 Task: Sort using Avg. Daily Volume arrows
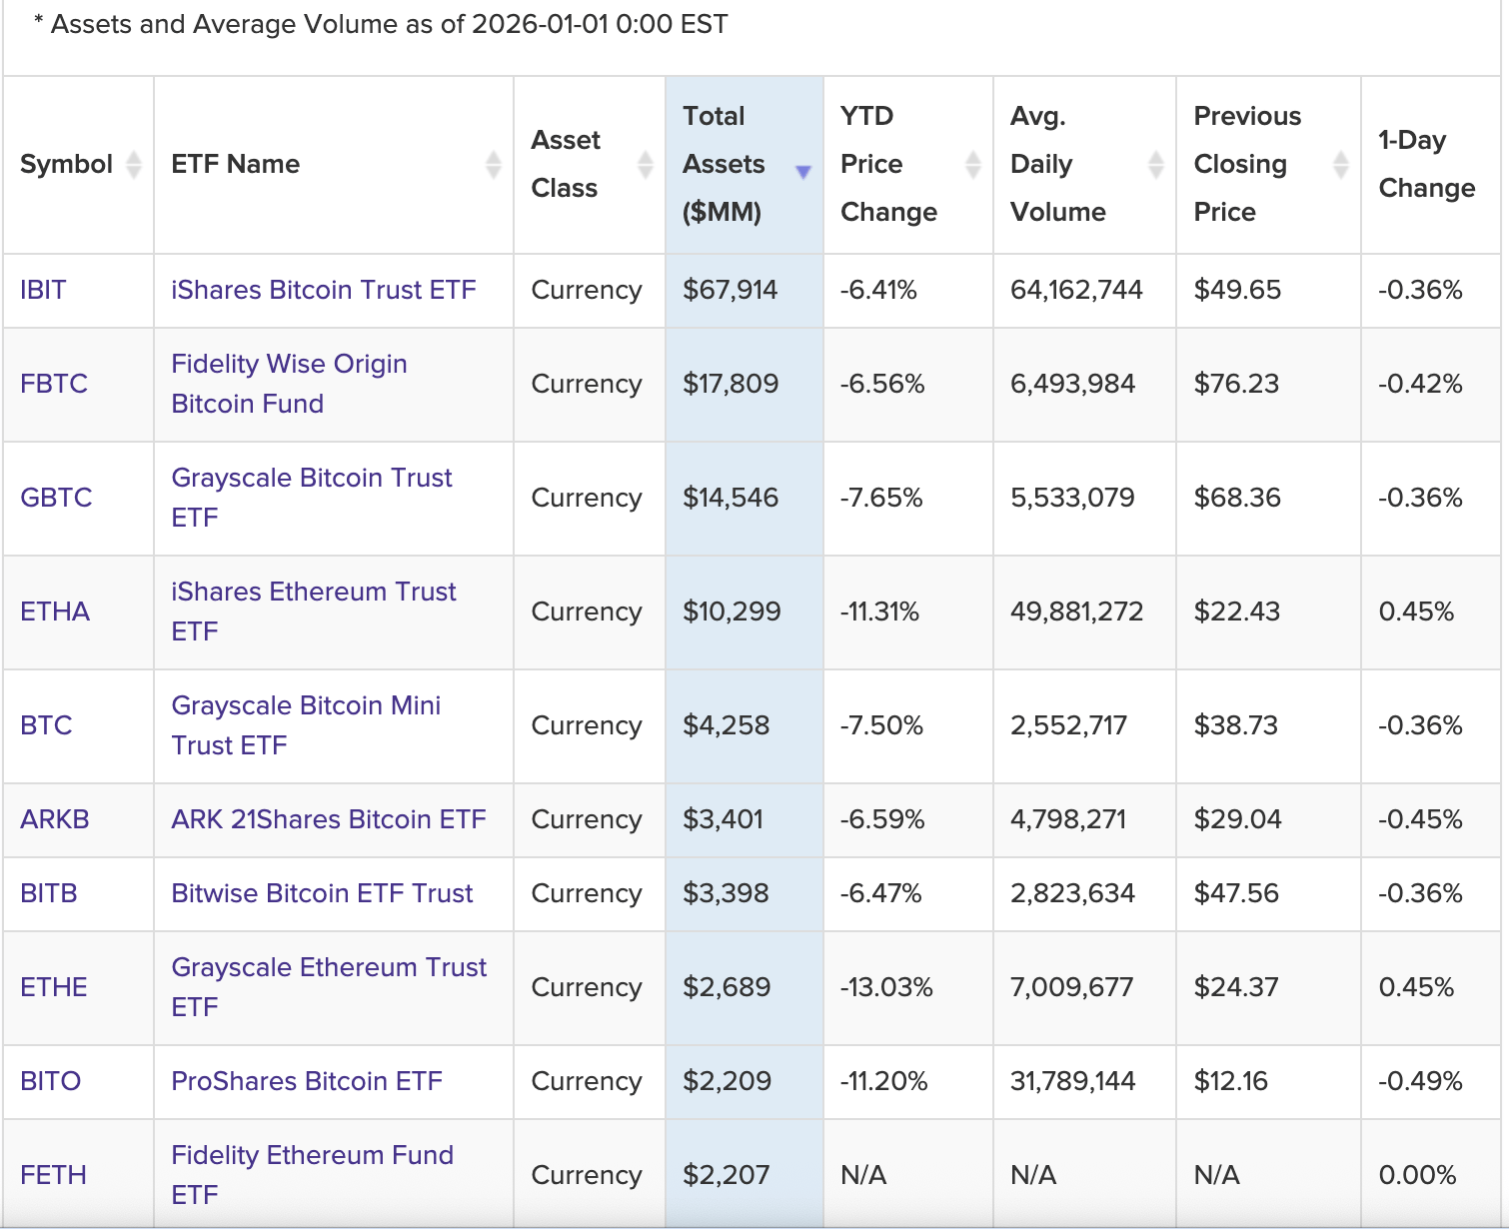tap(1155, 165)
